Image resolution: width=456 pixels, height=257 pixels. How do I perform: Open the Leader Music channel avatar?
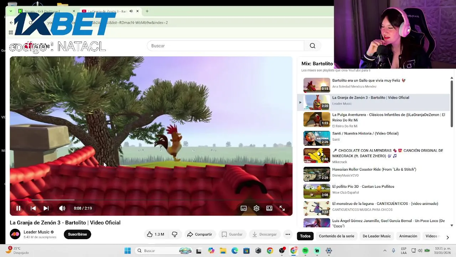pos(15,234)
